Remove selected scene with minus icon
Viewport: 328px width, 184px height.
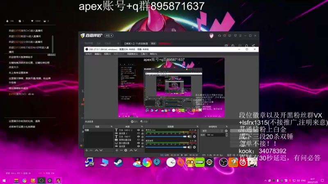tap(91, 150)
